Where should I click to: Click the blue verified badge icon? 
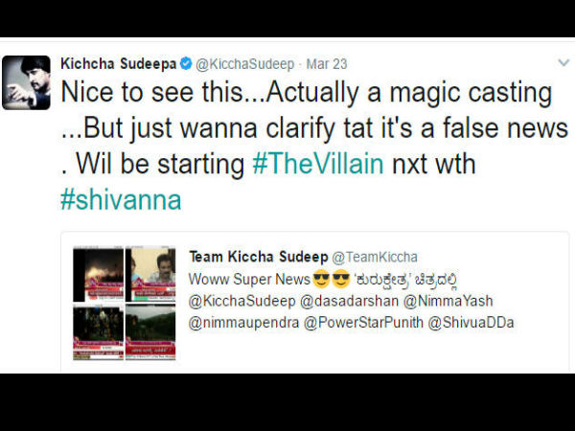point(186,64)
